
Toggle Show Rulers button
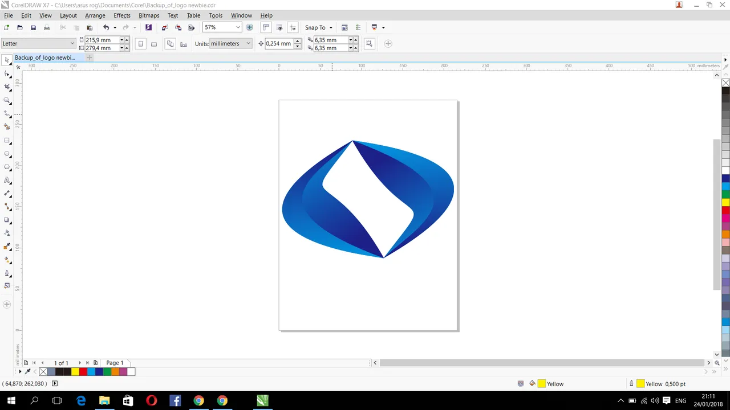point(266,27)
